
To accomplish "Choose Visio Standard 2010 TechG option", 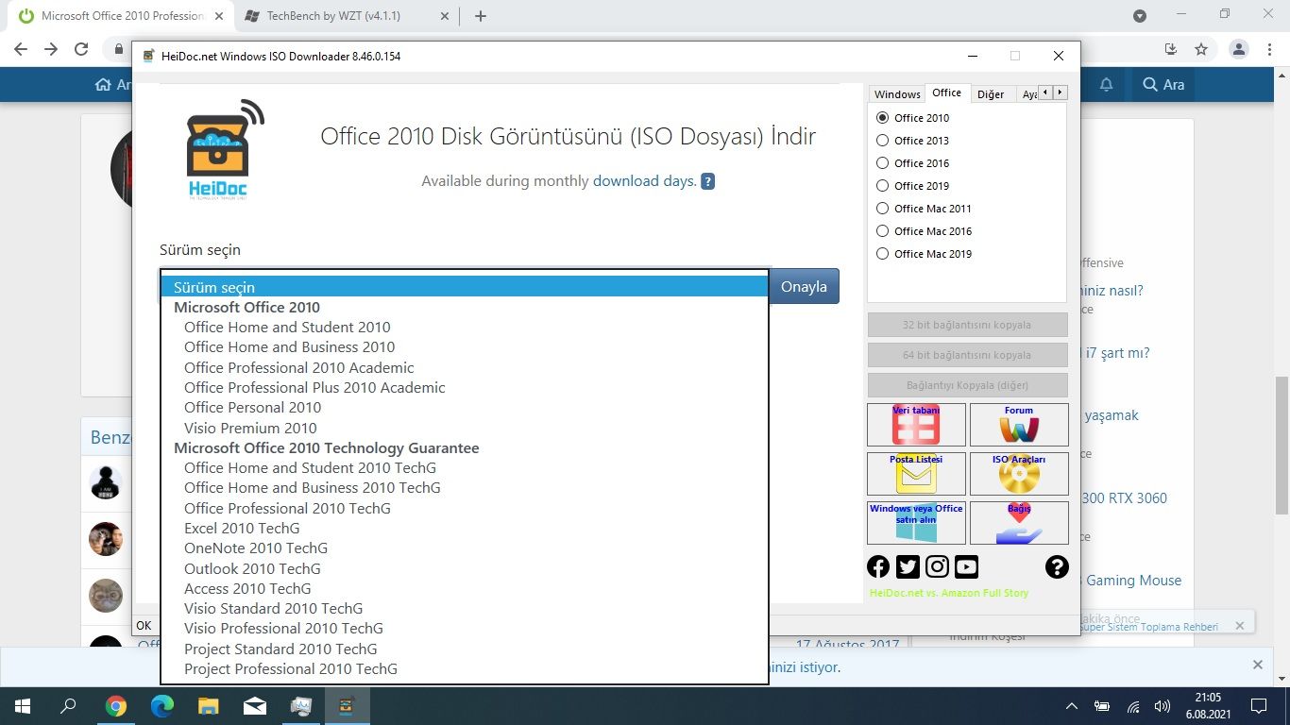I will pos(465,609).
